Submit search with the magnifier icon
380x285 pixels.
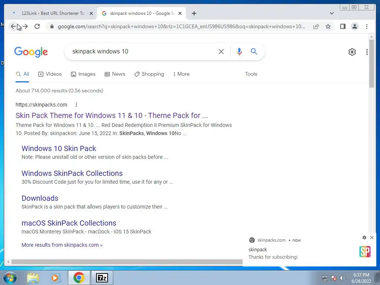coord(254,51)
